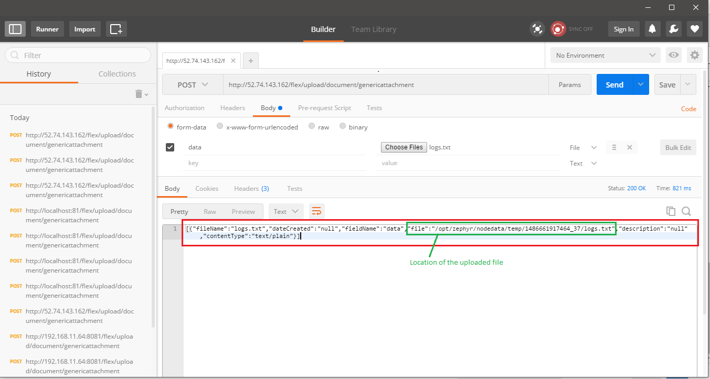710x379 pixels.
Task: Open the POST method dropdown
Action: pyautogui.click(x=193, y=85)
